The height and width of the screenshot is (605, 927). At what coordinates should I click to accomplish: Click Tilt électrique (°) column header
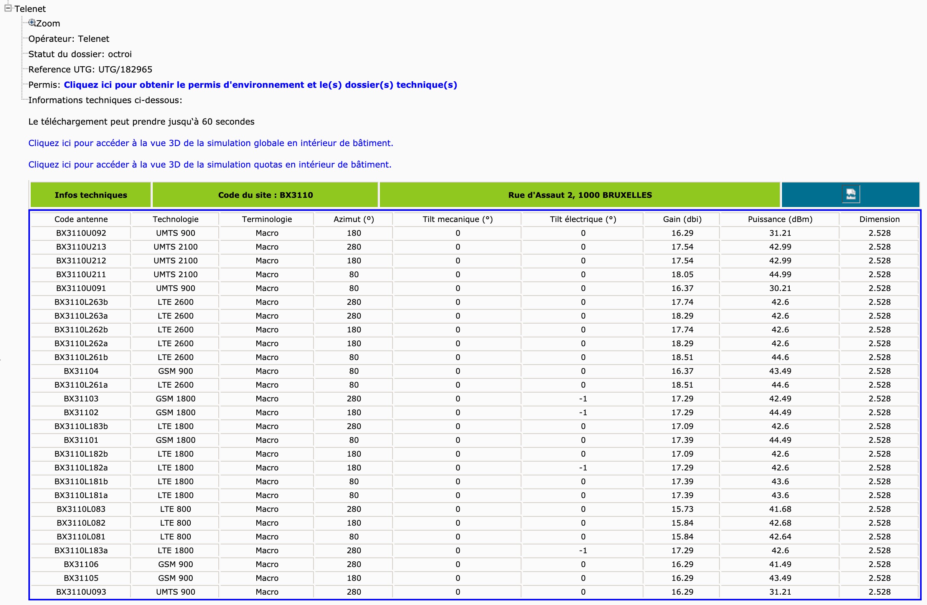pos(583,219)
